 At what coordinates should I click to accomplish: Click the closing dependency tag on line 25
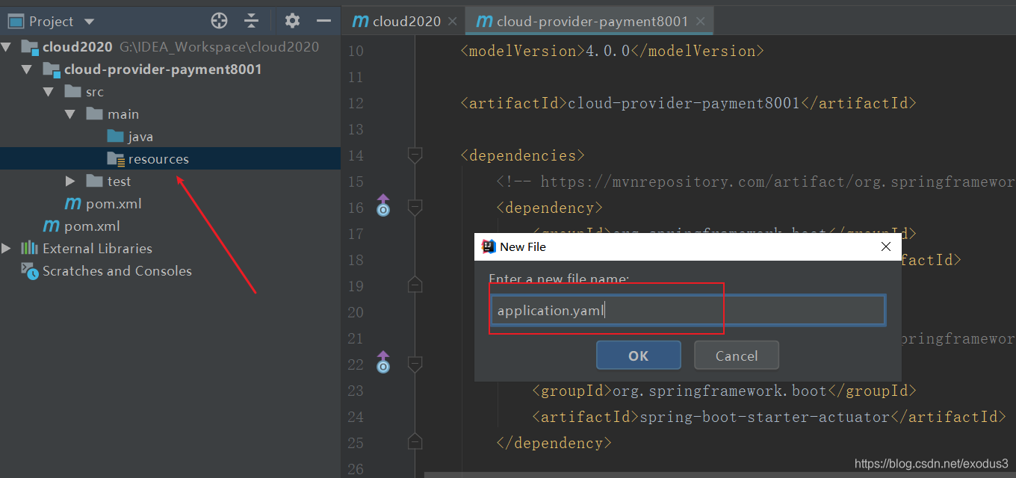(554, 443)
